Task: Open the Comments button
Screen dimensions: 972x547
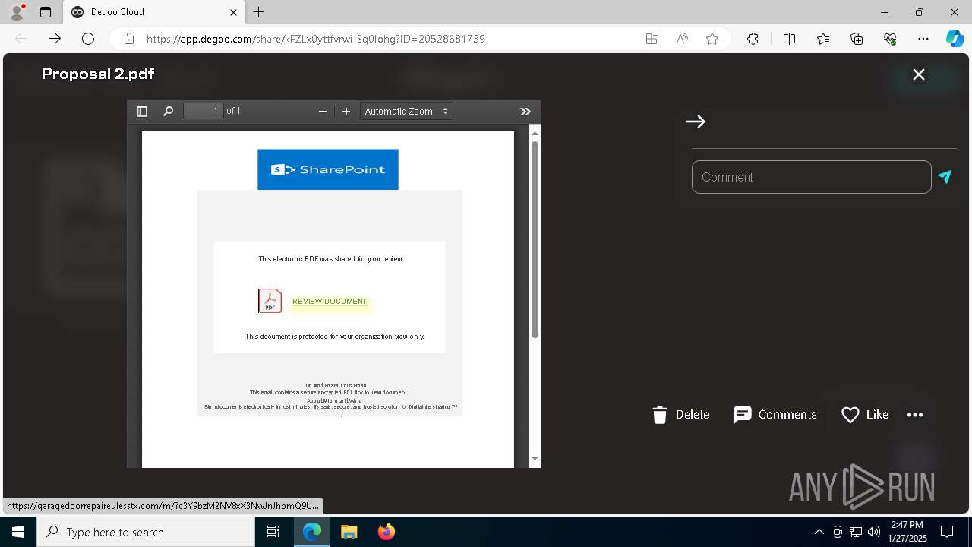Action: click(775, 415)
